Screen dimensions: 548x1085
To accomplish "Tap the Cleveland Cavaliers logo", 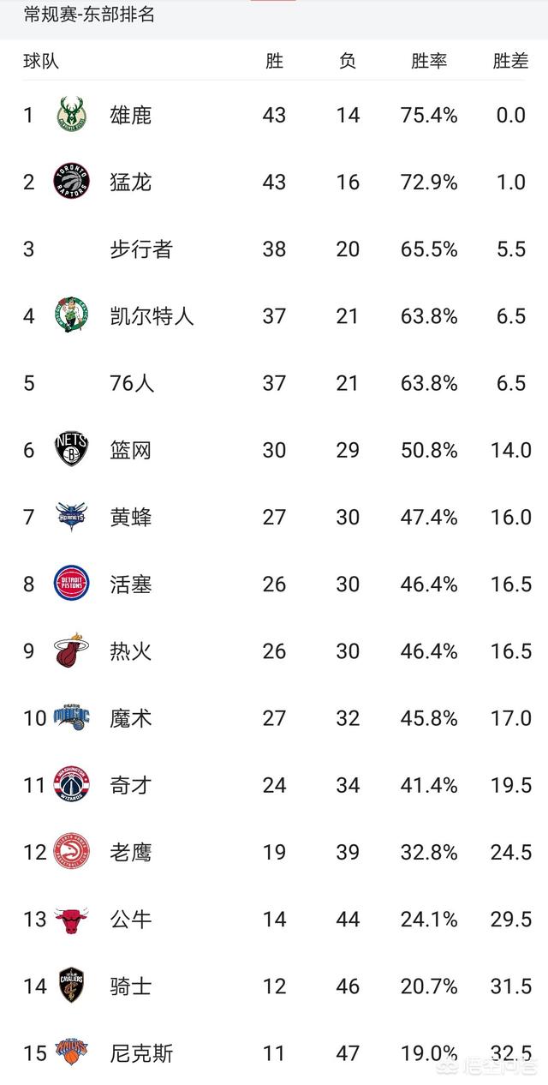I will click(72, 986).
